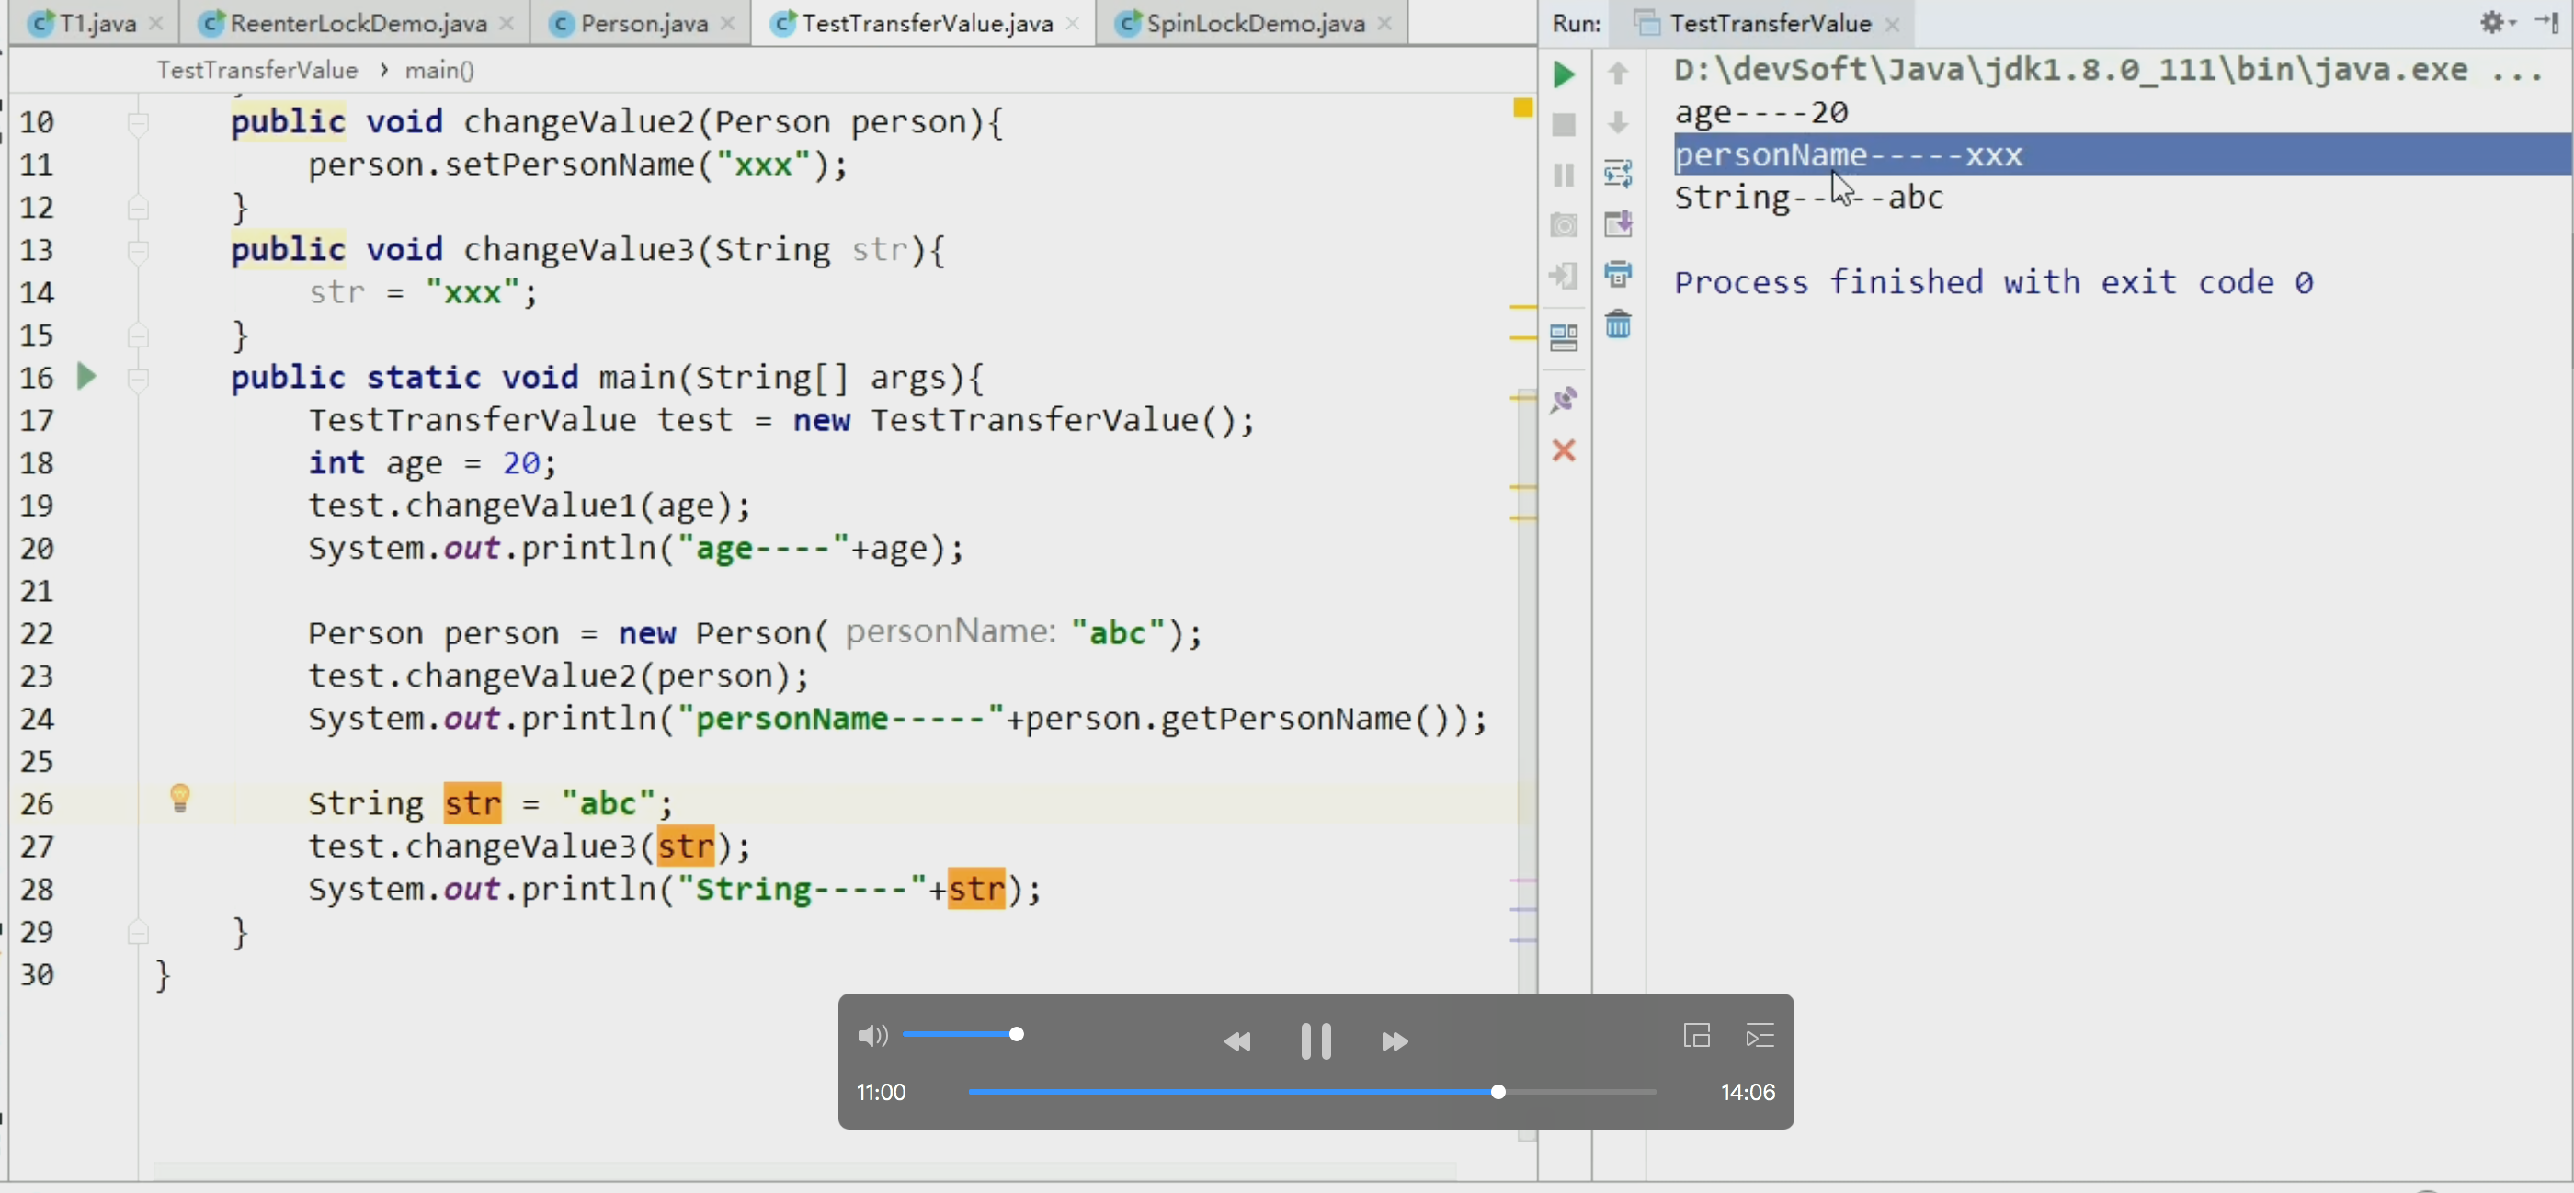The image size is (2574, 1193).
Task: Adjust the video volume slider
Action: (x=1016, y=1034)
